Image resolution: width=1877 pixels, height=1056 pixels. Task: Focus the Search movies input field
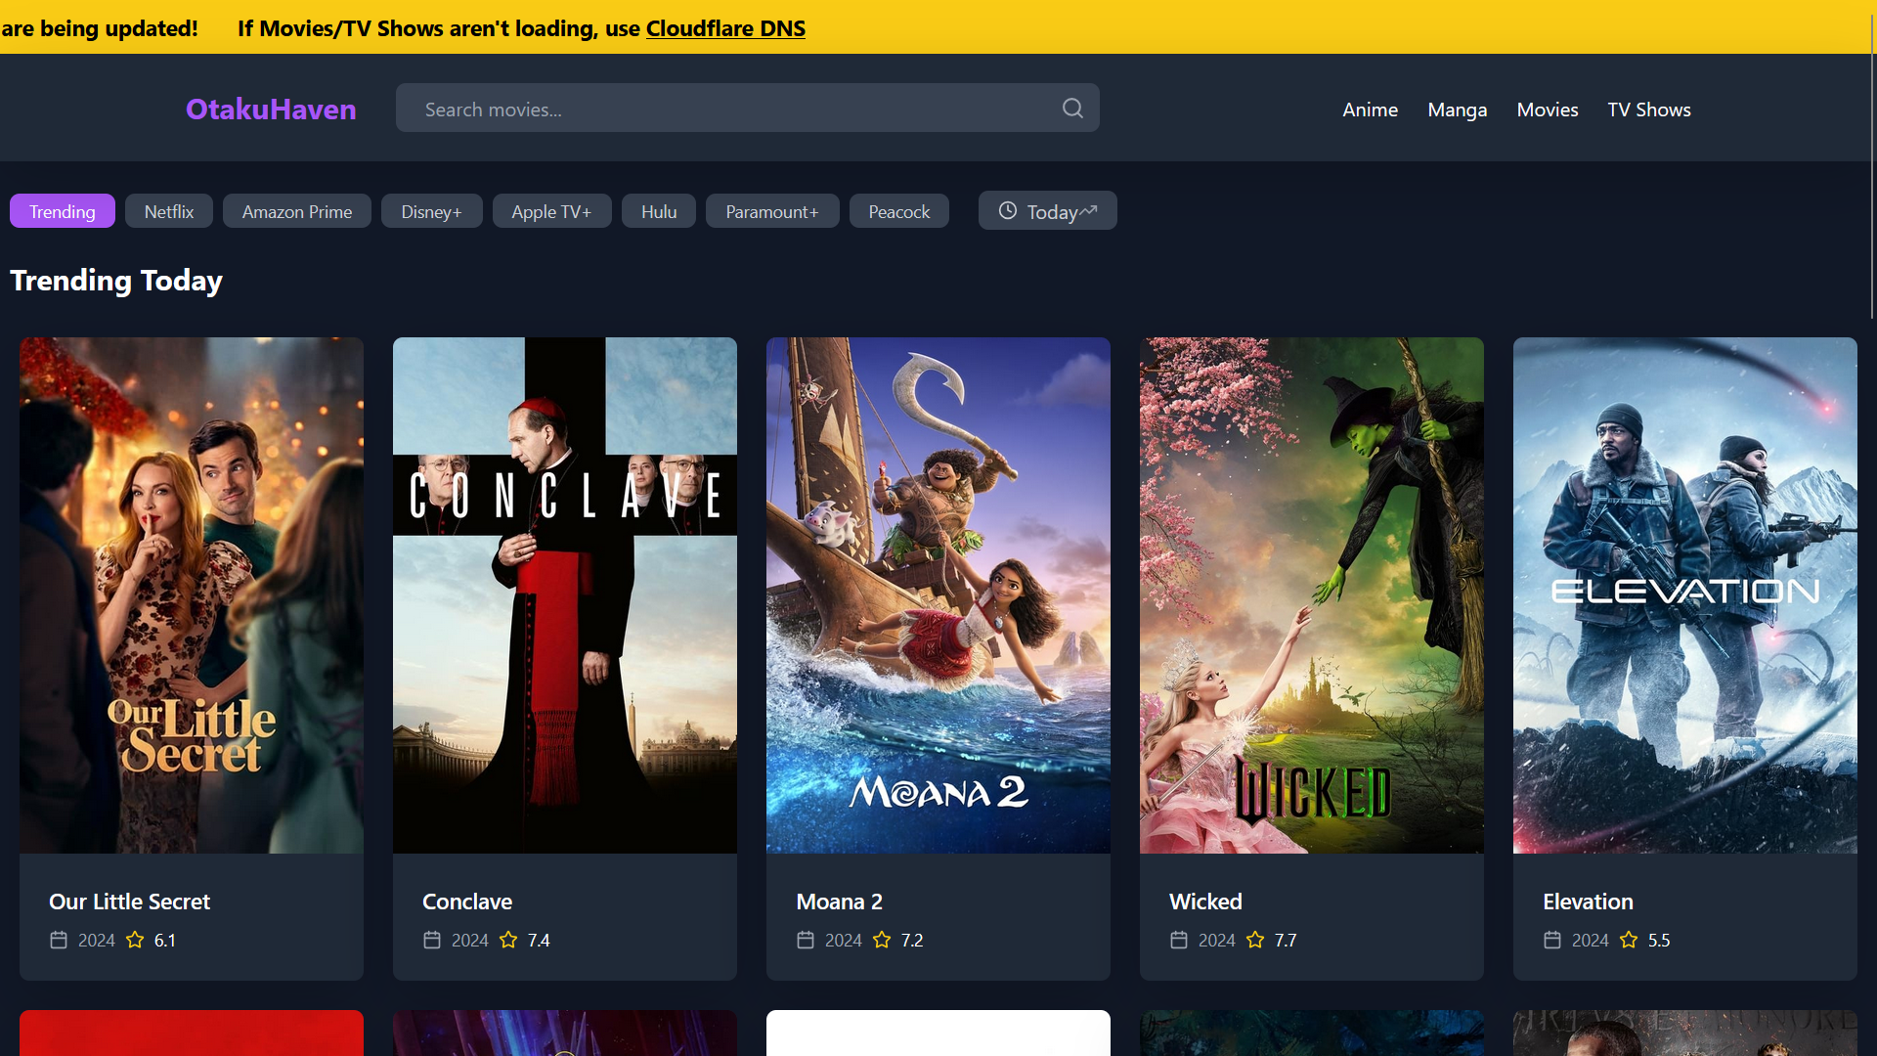733,109
